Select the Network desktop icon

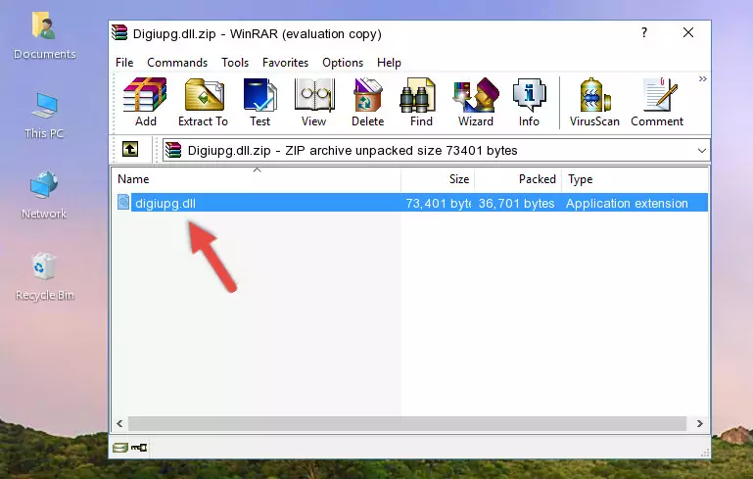coord(44,195)
